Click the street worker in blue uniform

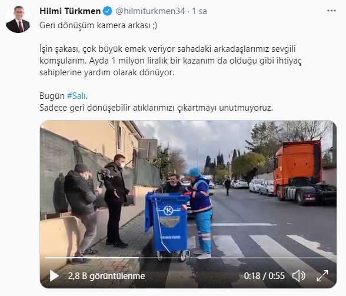pos(199,213)
